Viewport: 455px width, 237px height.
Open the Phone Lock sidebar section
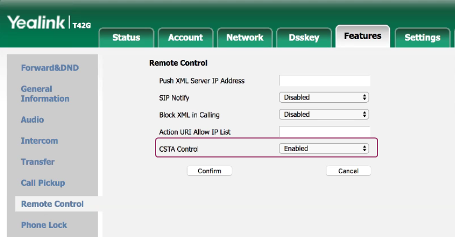coord(44,225)
